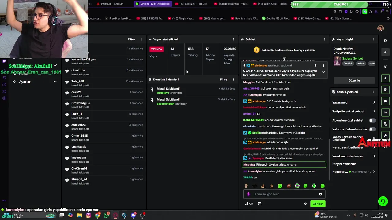The width and height of the screenshot is (392, 220).
Task: Open activity feed three-dot menu next to Filtre
Action: click(x=141, y=39)
